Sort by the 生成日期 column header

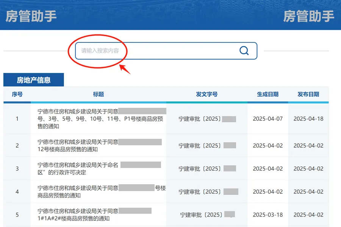click(x=267, y=94)
